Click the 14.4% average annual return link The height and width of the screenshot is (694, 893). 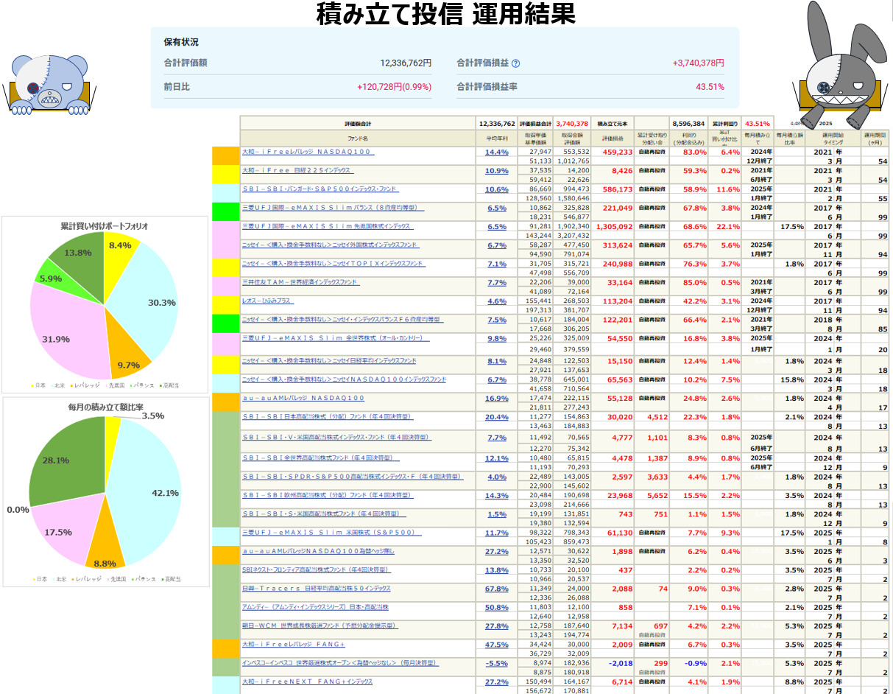pos(497,152)
